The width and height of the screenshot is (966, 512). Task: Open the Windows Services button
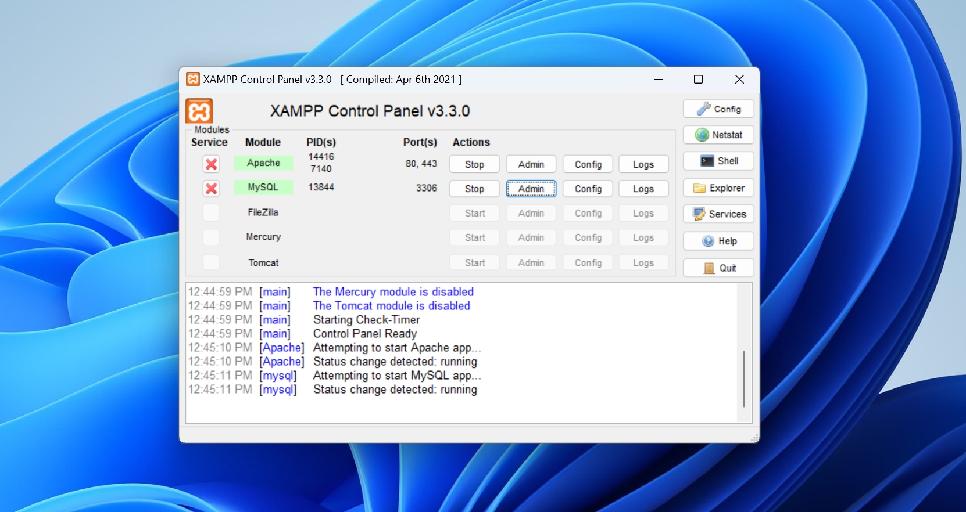718,214
